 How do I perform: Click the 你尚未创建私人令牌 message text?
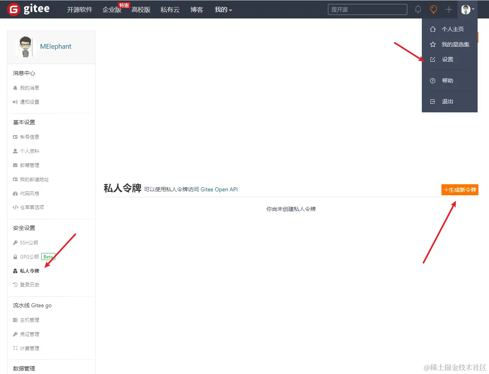tap(291, 209)
